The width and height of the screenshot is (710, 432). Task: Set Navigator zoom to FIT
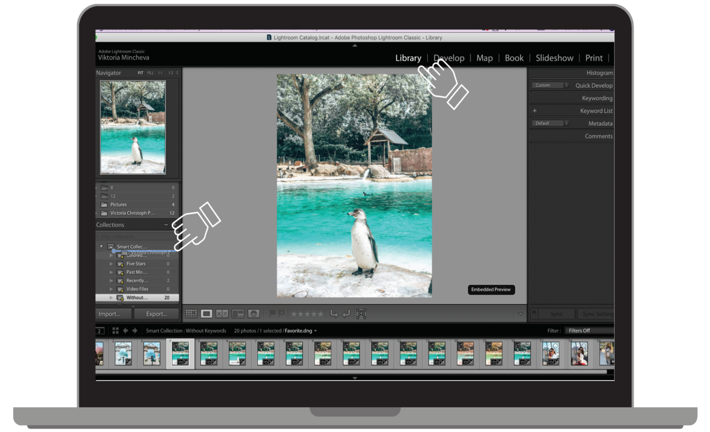(x=141, y=73)
